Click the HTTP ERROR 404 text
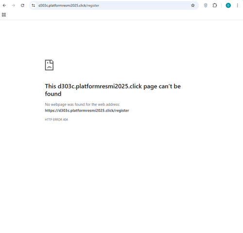 (56, 119)
